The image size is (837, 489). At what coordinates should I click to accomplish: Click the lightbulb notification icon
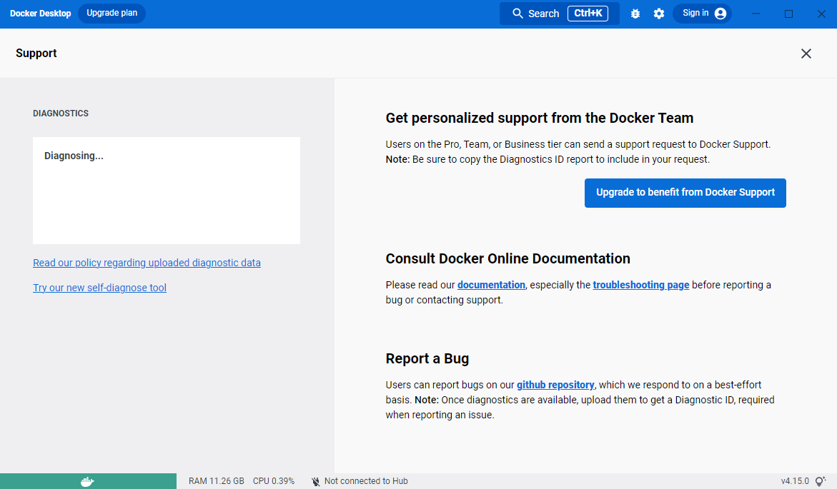(x=821, y=481)
